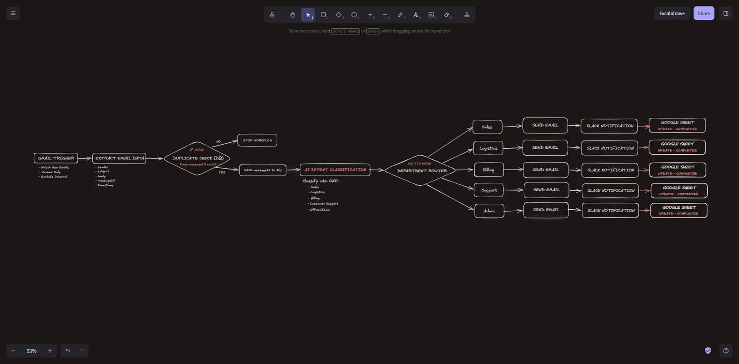Select the Logistics department box
The height and width of the screenshot is (364, 739).
[488, 148]
